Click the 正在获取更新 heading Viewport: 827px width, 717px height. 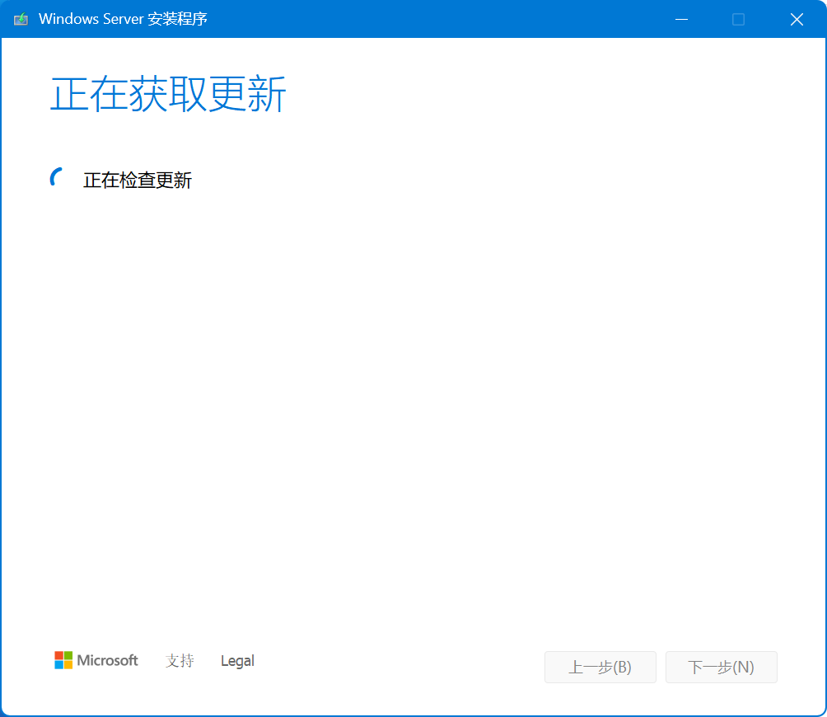pos(168,94)
